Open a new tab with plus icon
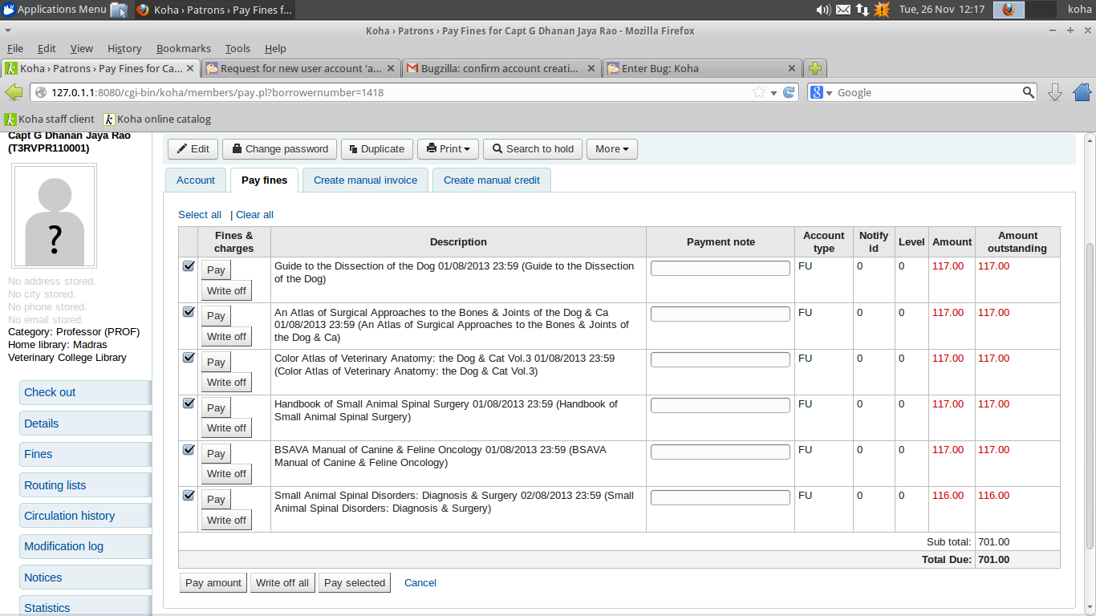 [x=815, y=68]
